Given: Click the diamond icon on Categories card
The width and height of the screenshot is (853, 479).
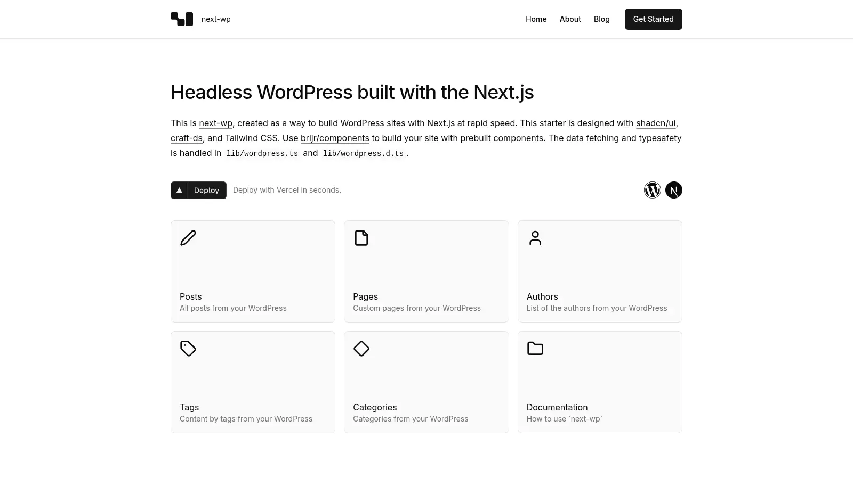Looking at the screenshot, I should click(361, 349).
